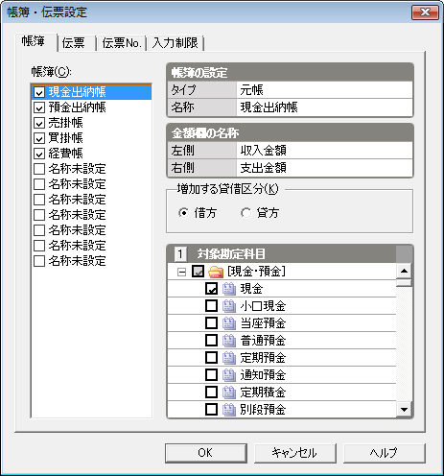Collapse the 現金・預金 tree group
Viewport: 444px width, 476px height.
click(181, 273)
